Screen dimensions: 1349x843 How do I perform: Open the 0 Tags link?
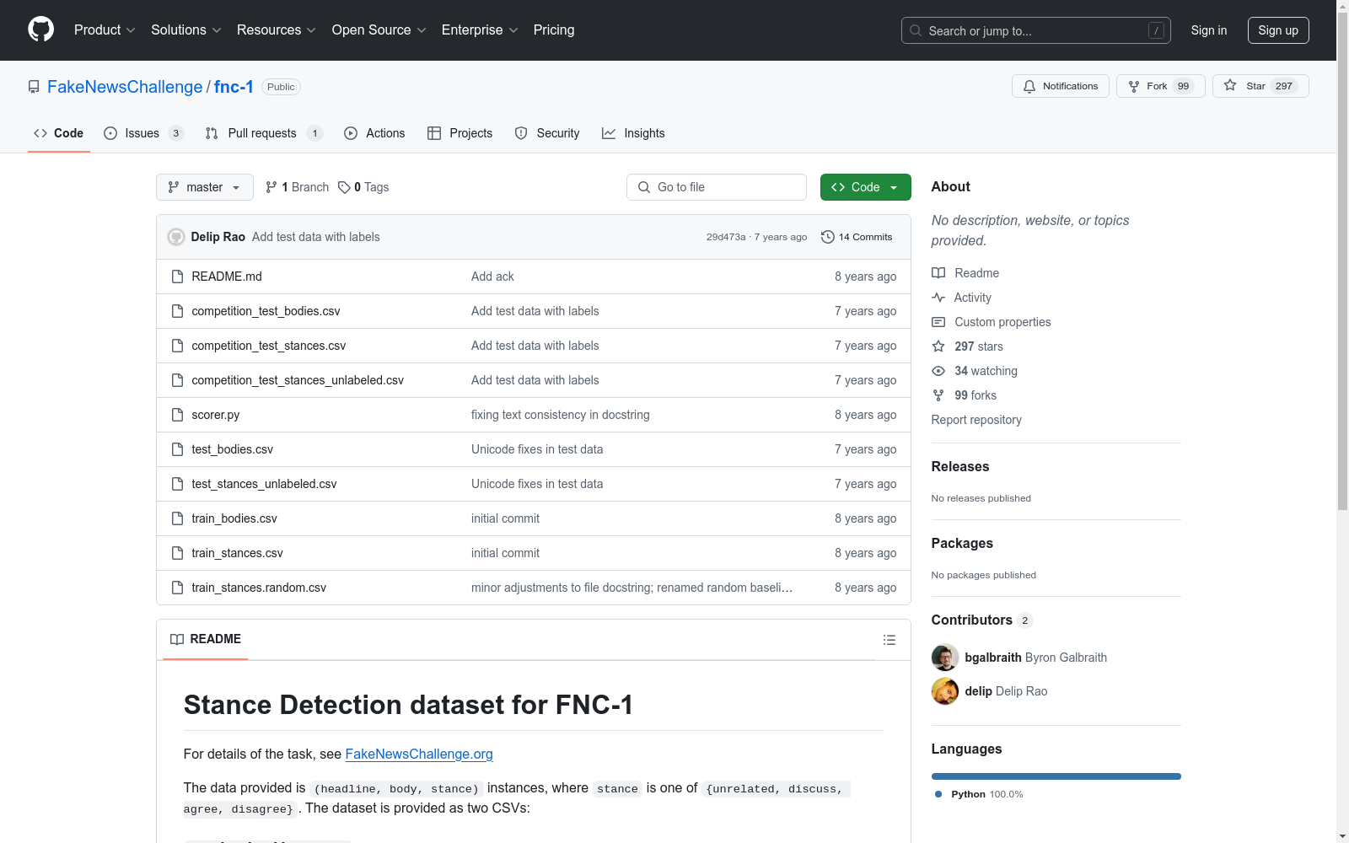363,187
